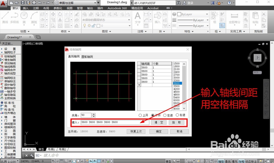Click 添补轴号 in Tianzheng sidebar
Image resolution: width=274 pixels, height=163 pixels.
[10, 85]
